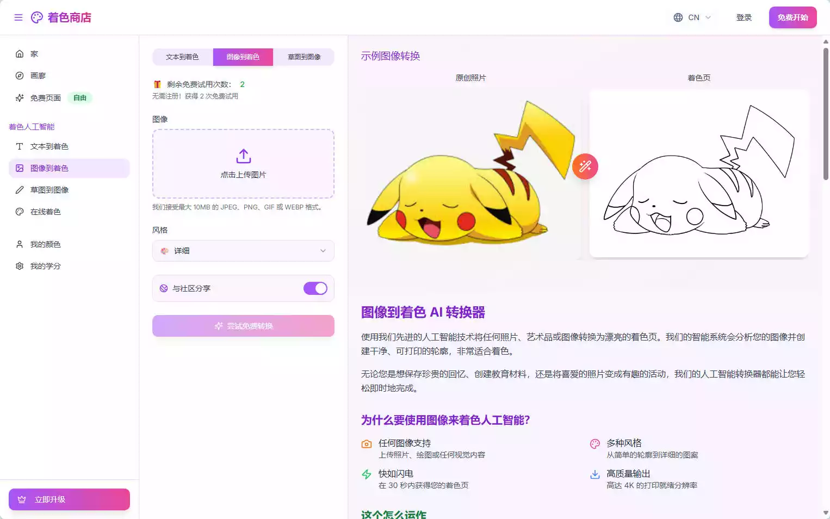Click the 自由 badge
830x519 pixels.
pyautogui.click(x=80, y=98)
